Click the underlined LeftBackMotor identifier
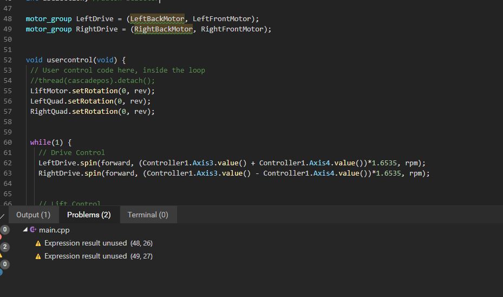Screen dimensions: 503x297 pyautogui.click(x=157, y=19)
